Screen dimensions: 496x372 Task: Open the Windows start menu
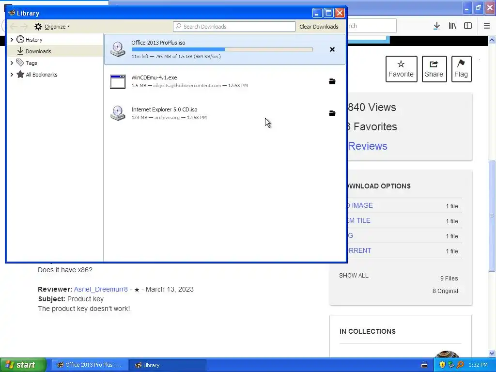(x=23, y=365)
